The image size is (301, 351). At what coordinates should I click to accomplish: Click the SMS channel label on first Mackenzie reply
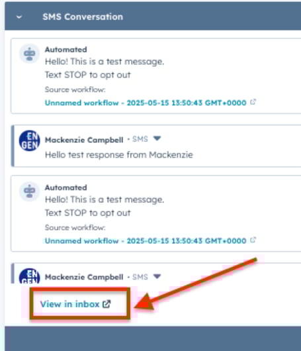click(x=140, y=139)
